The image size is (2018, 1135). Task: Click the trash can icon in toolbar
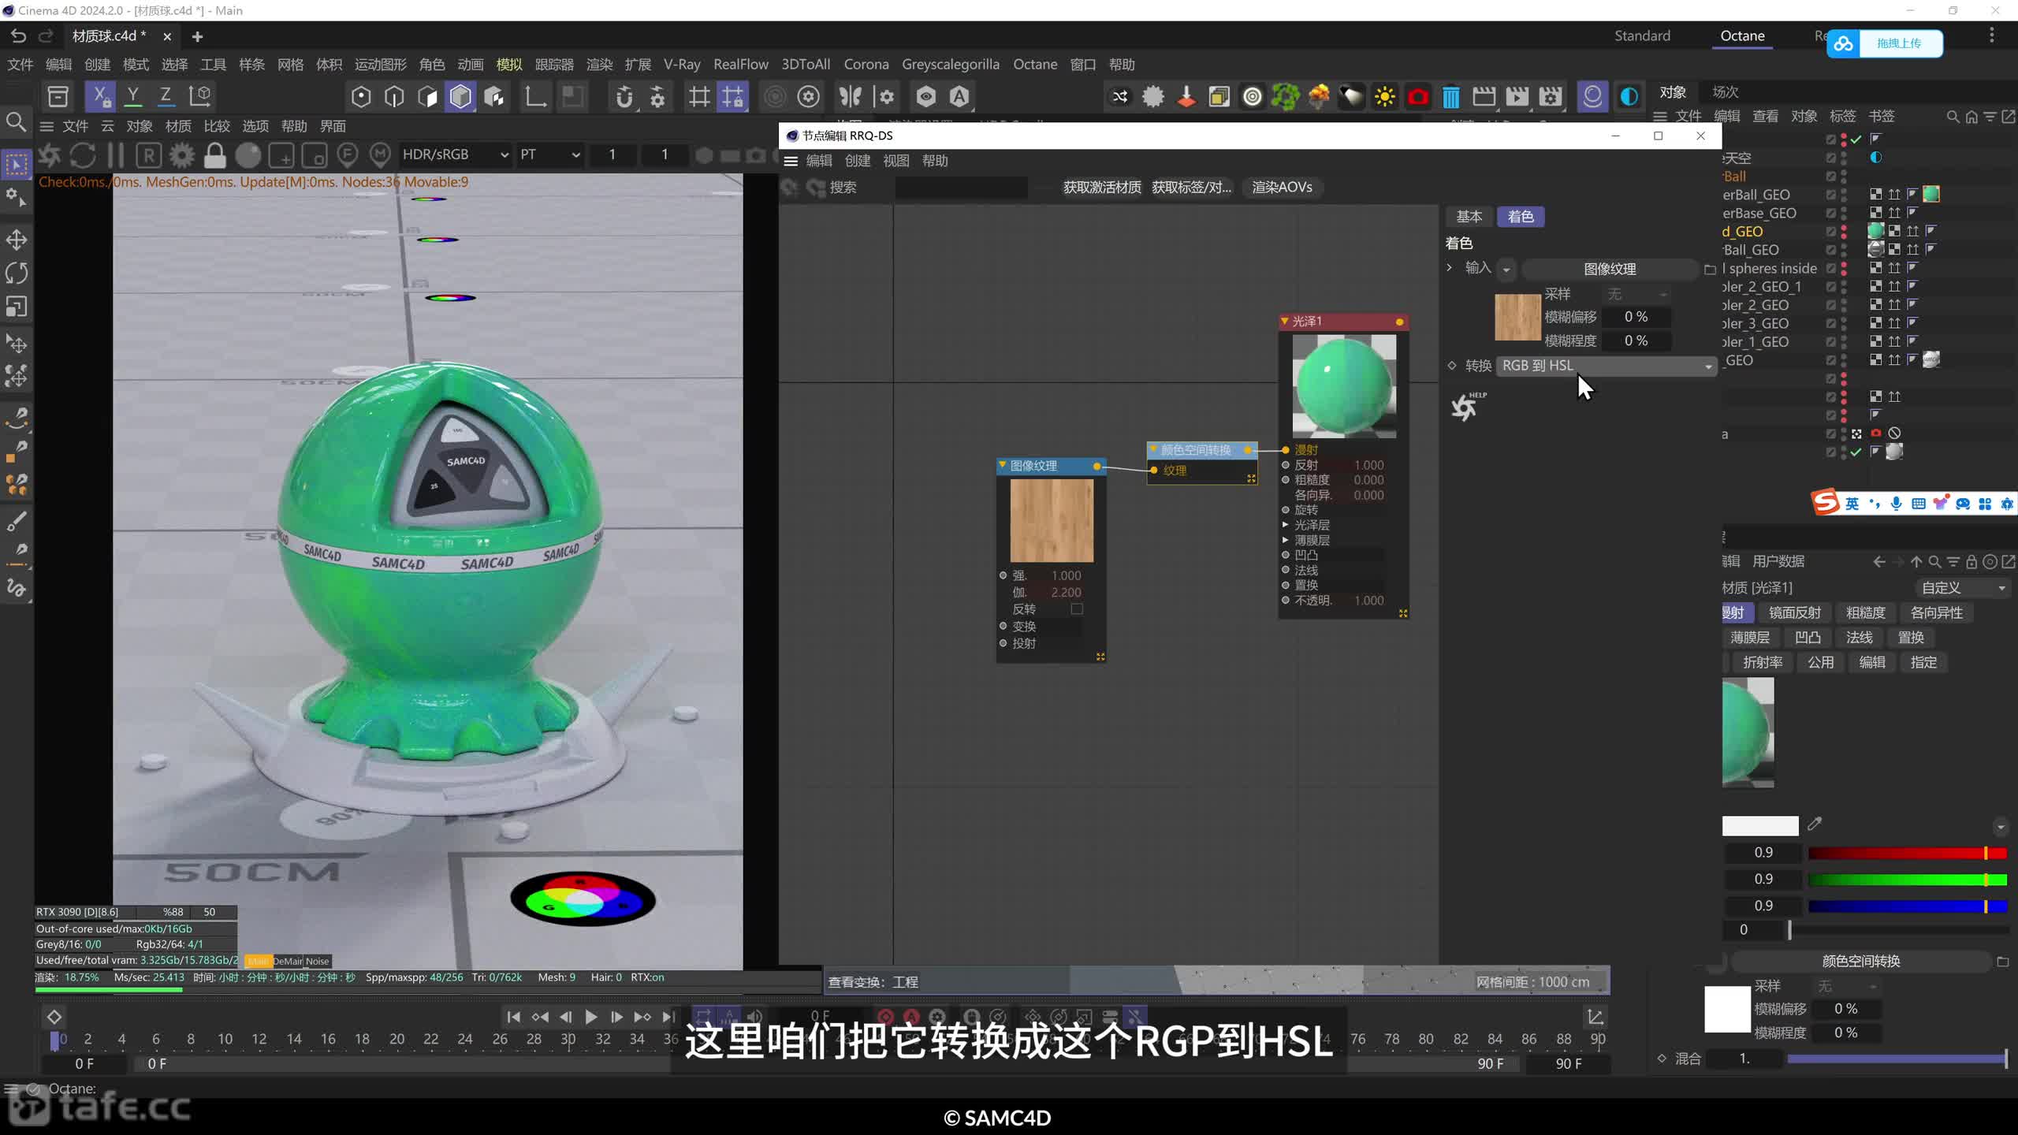click(1451, 97)
